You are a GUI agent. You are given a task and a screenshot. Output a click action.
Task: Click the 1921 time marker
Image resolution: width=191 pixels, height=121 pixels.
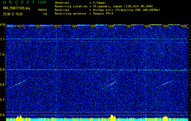pos(19,26)
